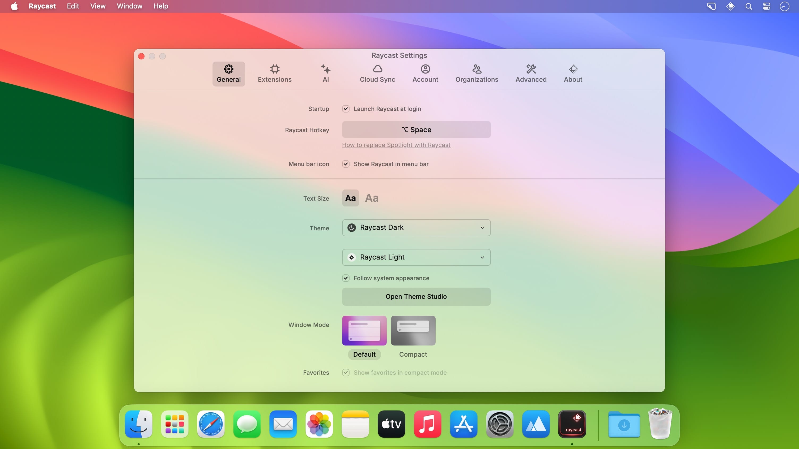Expand the Raycast Light theme dropdown
This screenshot has height=449, width=799.
pyautogui.click(x=416, y=257)
